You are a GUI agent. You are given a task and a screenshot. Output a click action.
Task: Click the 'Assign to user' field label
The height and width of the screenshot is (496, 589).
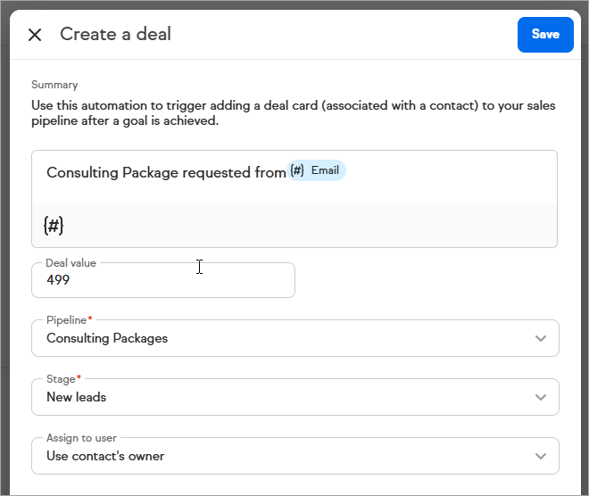81,438
